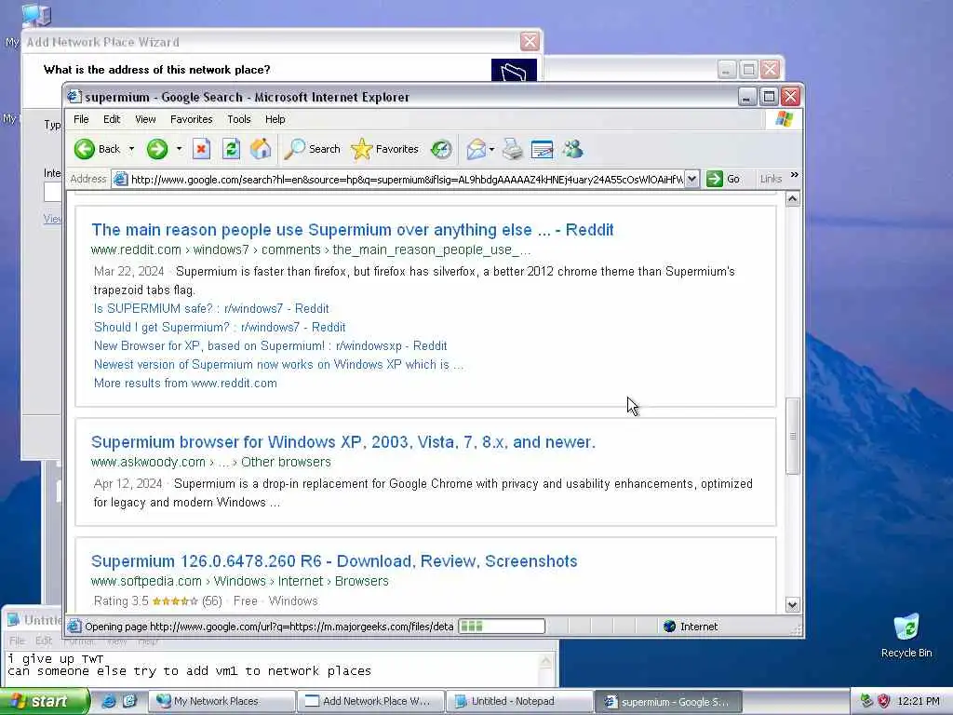Open the Favorites menu
953x715 pixels.
click(192, 119)
